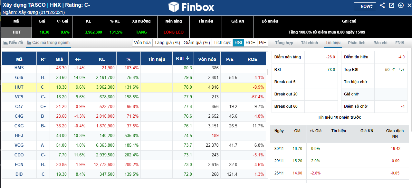Screen dimensions: 412x188
Task: Select the P/E filter button
Action: click(263, 43)
